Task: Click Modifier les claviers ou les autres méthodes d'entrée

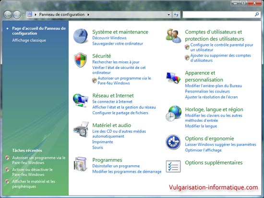Action: 214,118
